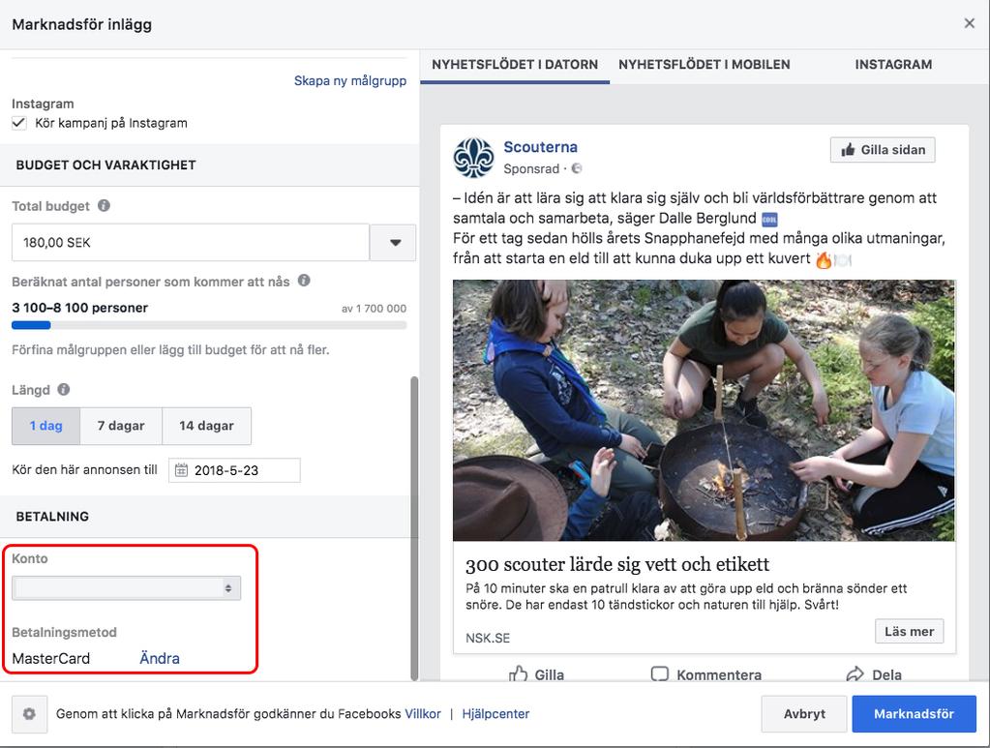Switch to Nyhetsflödet i datorn tab
The height and width of the screenshot is (748, 990).
515,65
